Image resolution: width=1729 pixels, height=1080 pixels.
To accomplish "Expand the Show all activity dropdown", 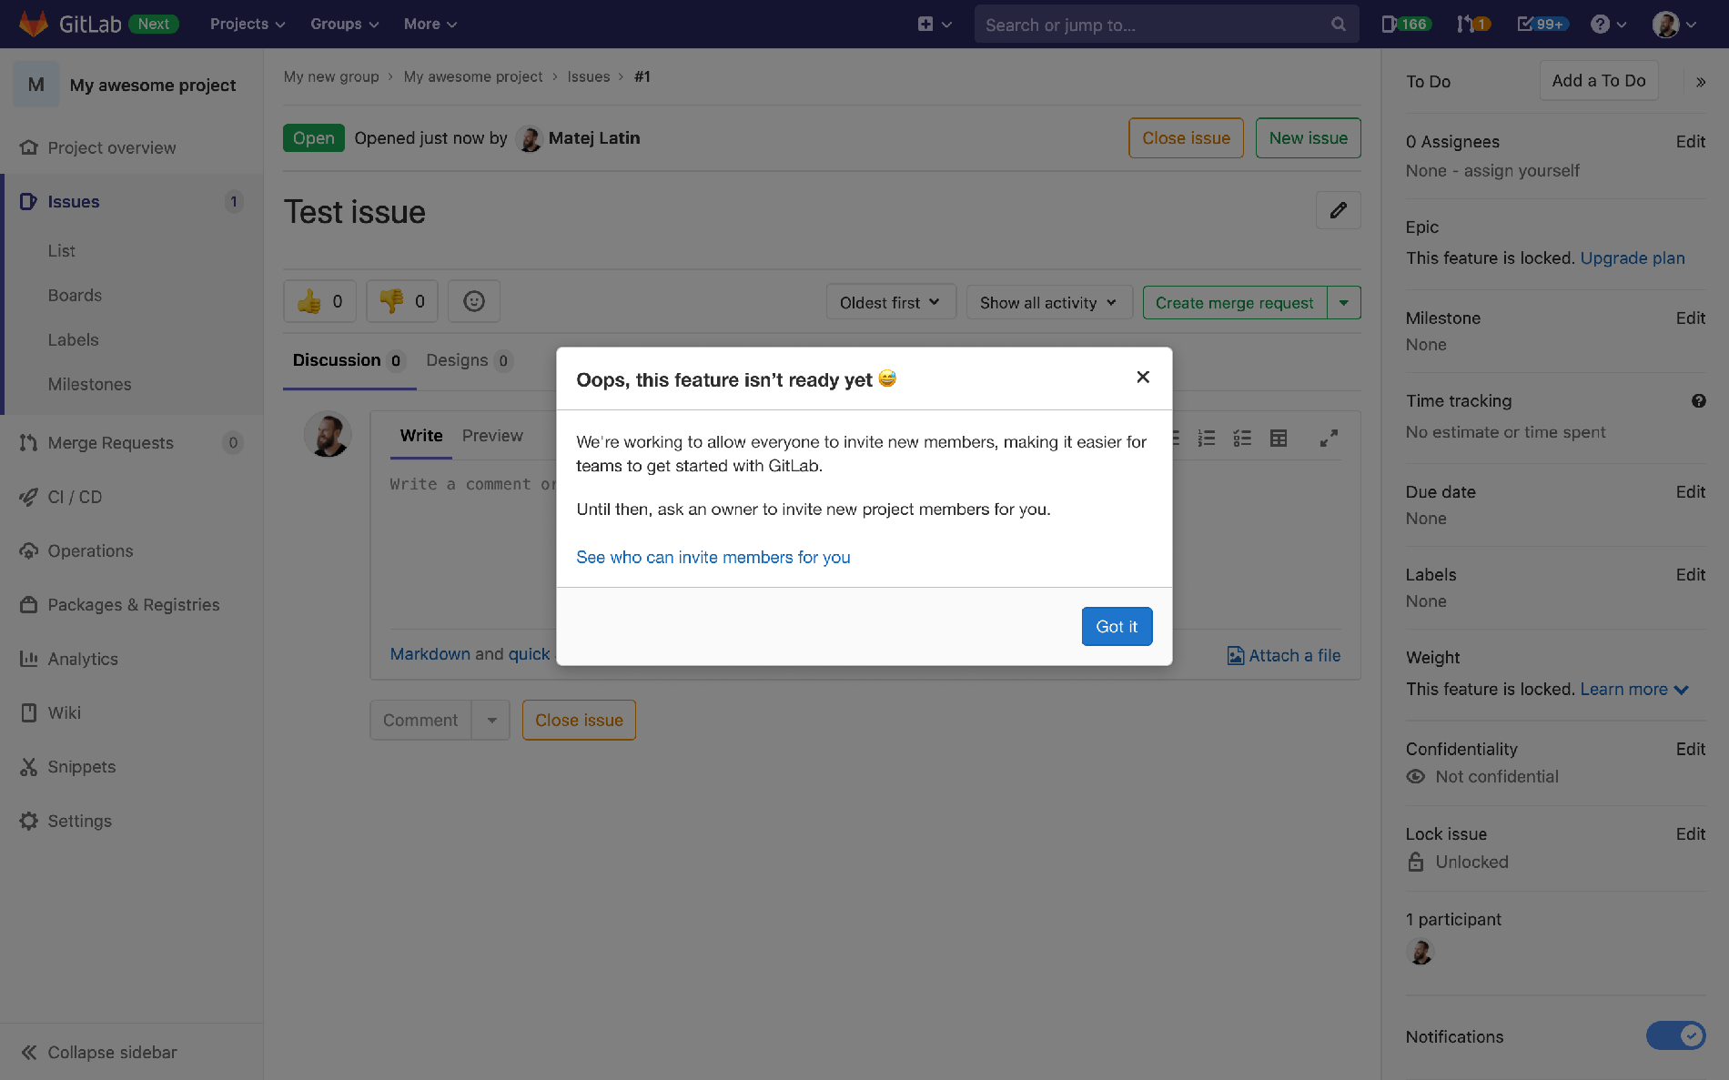I will click(x=1048, y=301).
